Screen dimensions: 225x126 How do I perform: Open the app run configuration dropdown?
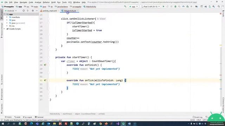pos(134,7)
